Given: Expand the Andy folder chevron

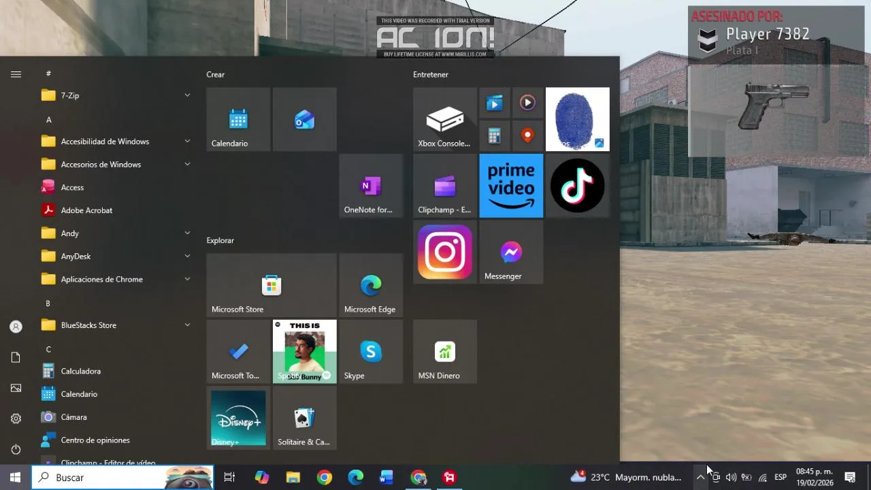Looking at the screenshot, I should pyautogui.click(x=187, y=233).
